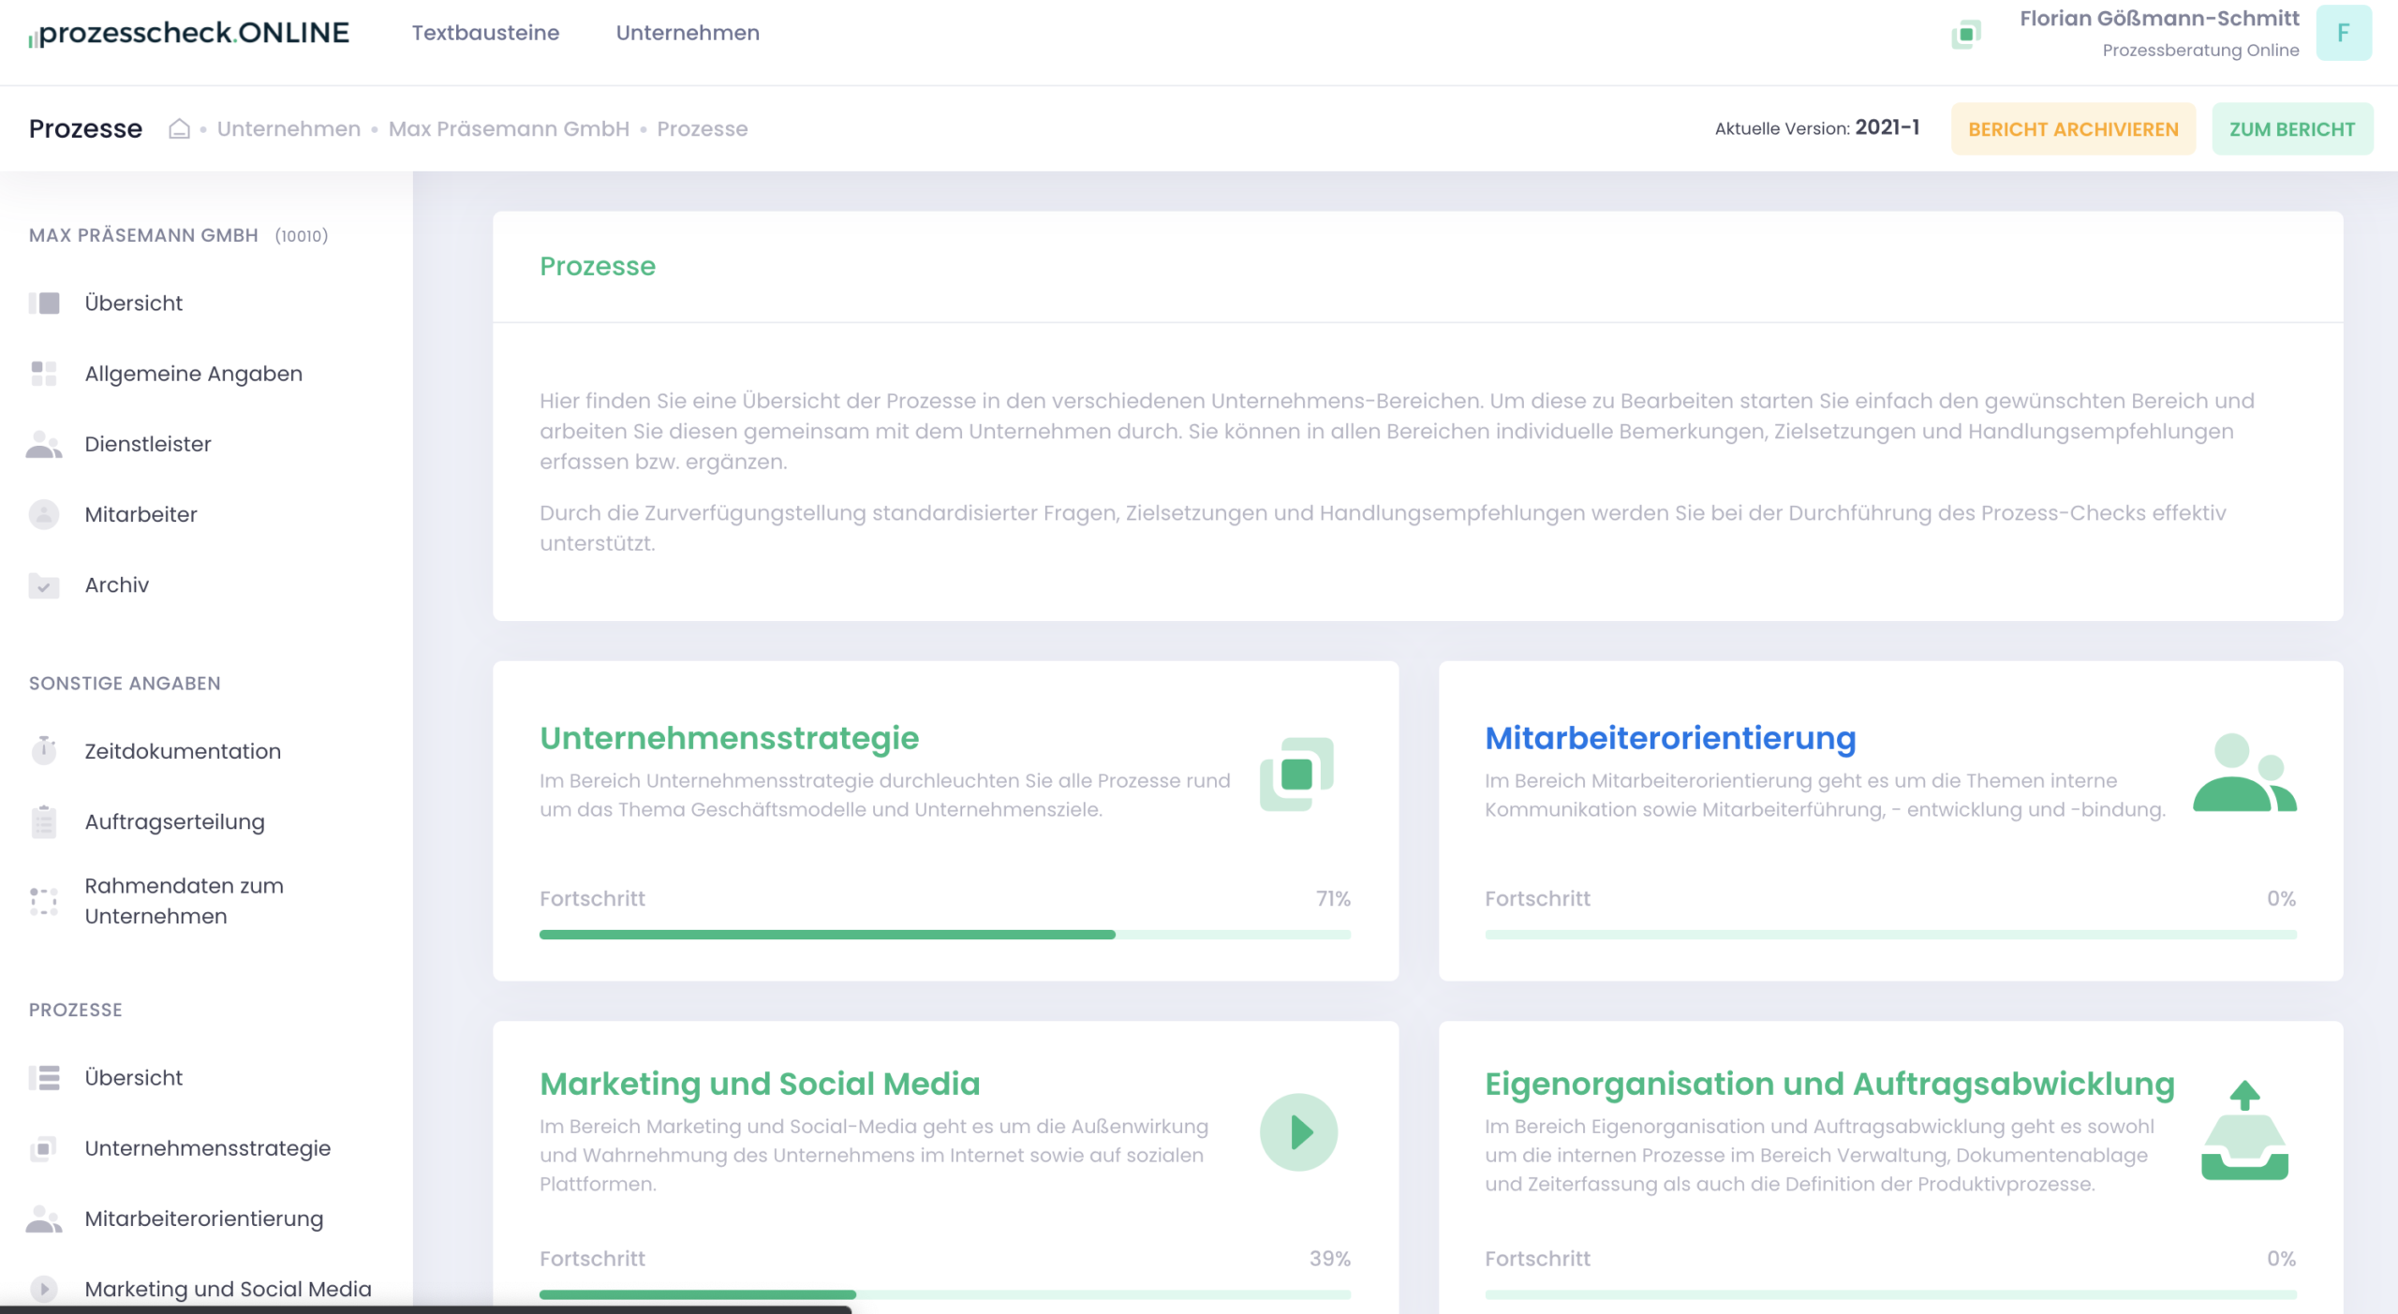The width and height of the screenshot is (2398, 1314).
Task: Open the Mitarbeiterorientierung card title
Action: tap(1670, 738)
